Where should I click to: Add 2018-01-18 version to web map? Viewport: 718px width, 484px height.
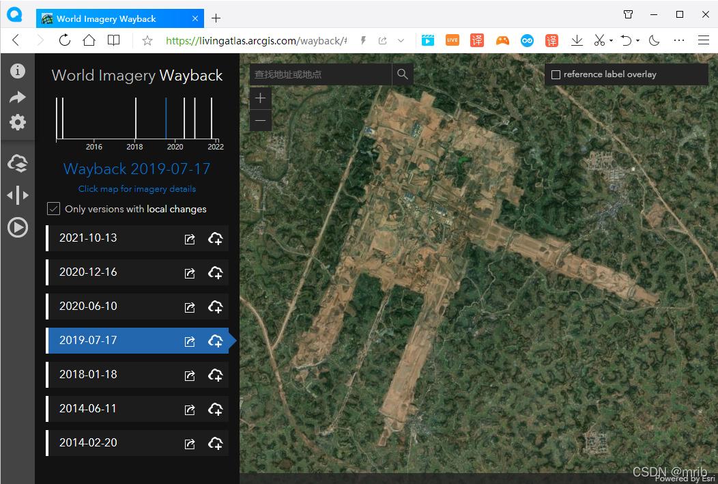coord(215,375)
